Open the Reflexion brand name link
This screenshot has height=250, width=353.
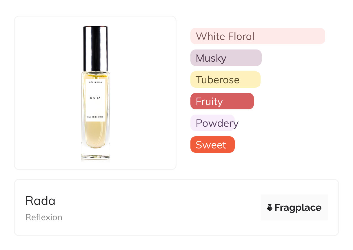44,217
